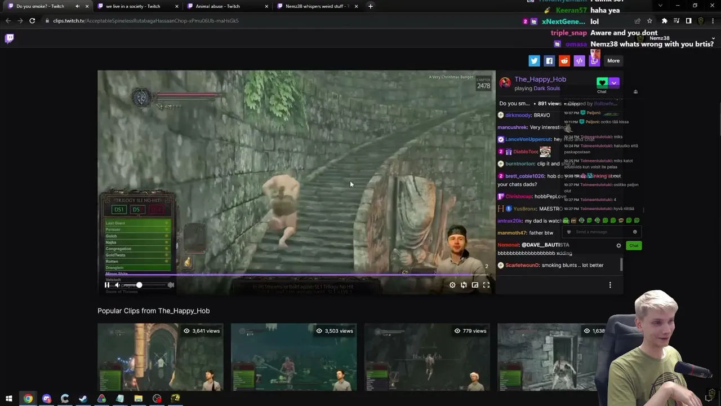Viewport: 721px width, 406px height.
Task: Open a new browser tab
Action: pyautogui.click(x=371, y=6)
